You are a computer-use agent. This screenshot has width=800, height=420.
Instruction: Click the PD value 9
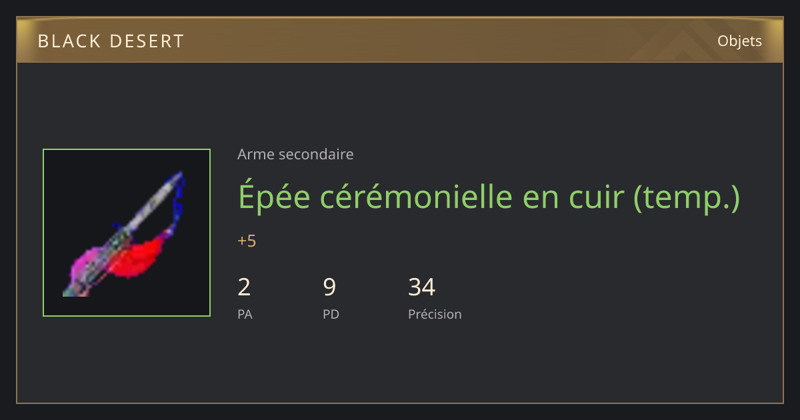point(329,287)
